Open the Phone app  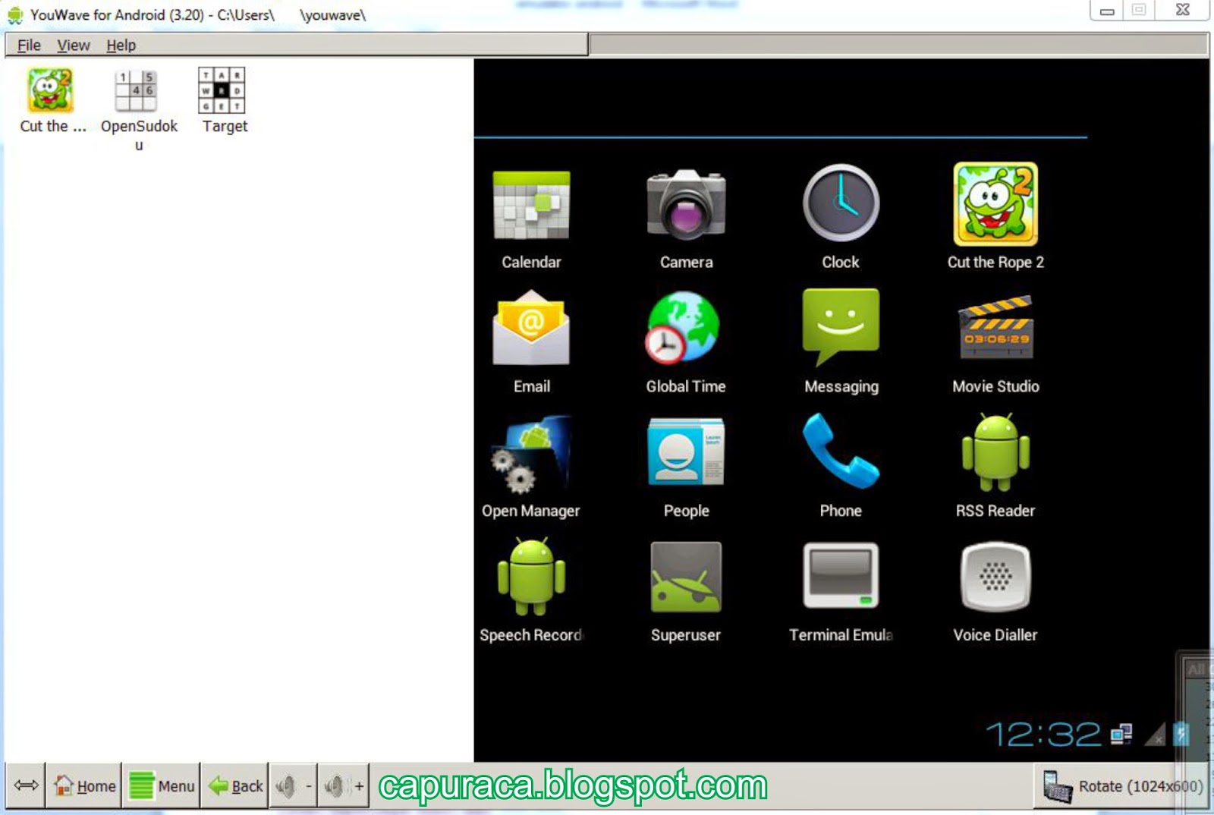841,467
